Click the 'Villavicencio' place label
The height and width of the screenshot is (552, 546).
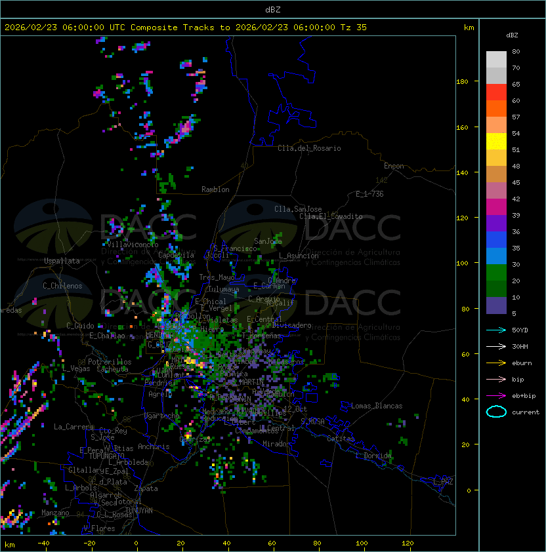coord(133,245)
